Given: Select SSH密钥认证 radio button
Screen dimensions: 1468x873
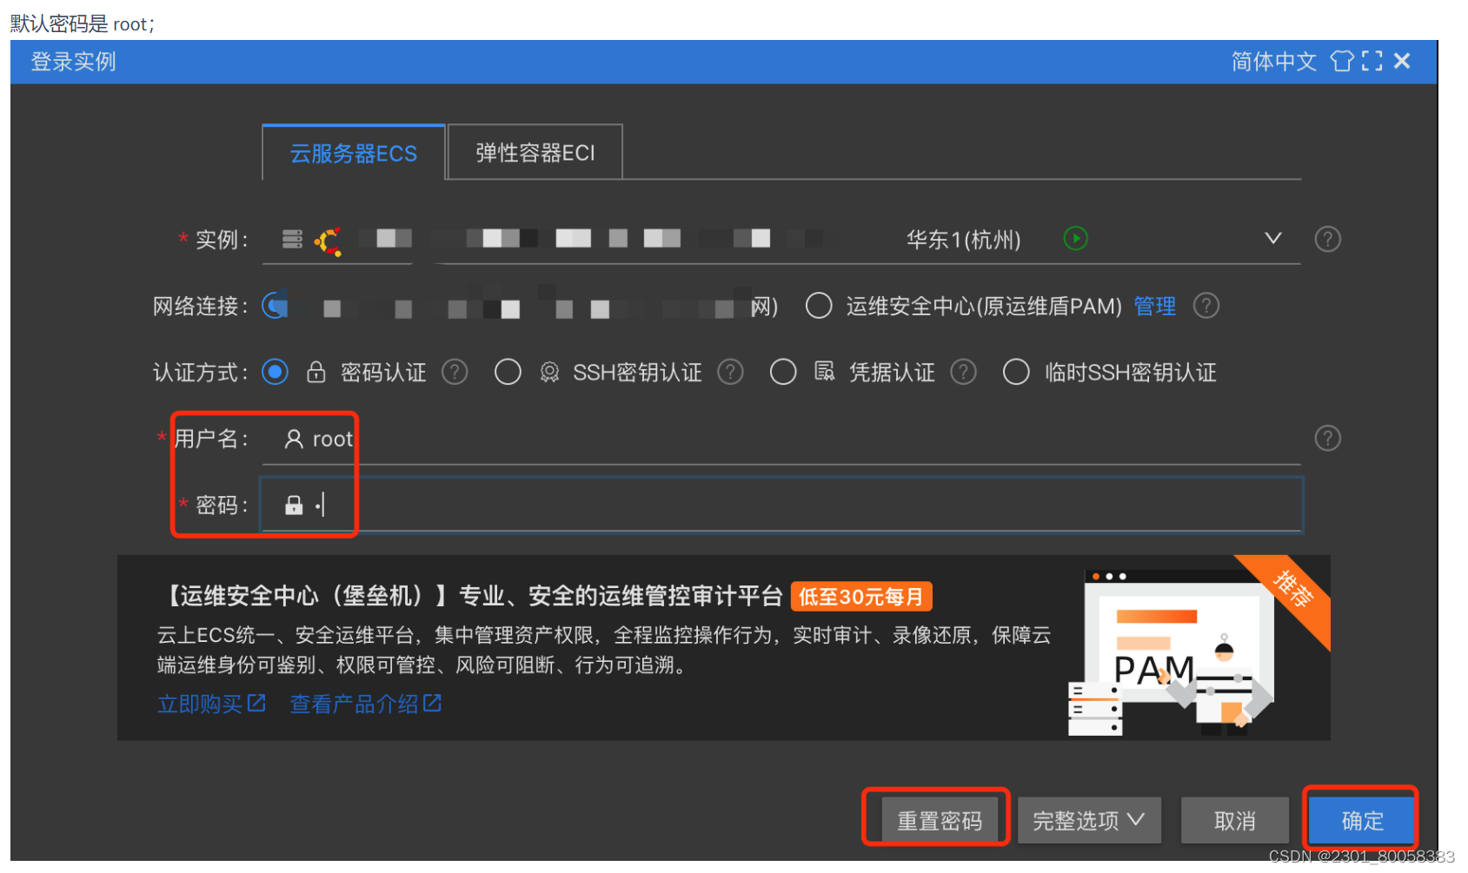Looking at the screenshot, I should coord(508,373).
